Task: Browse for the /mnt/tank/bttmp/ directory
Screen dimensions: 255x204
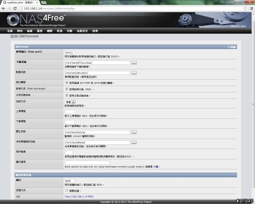Action: click(x=134, y=132)
